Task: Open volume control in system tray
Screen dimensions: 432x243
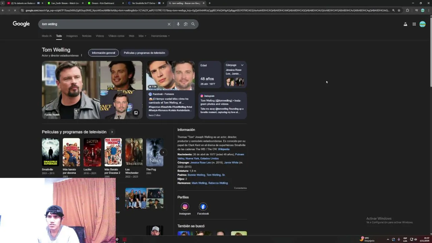Action: 415,239
